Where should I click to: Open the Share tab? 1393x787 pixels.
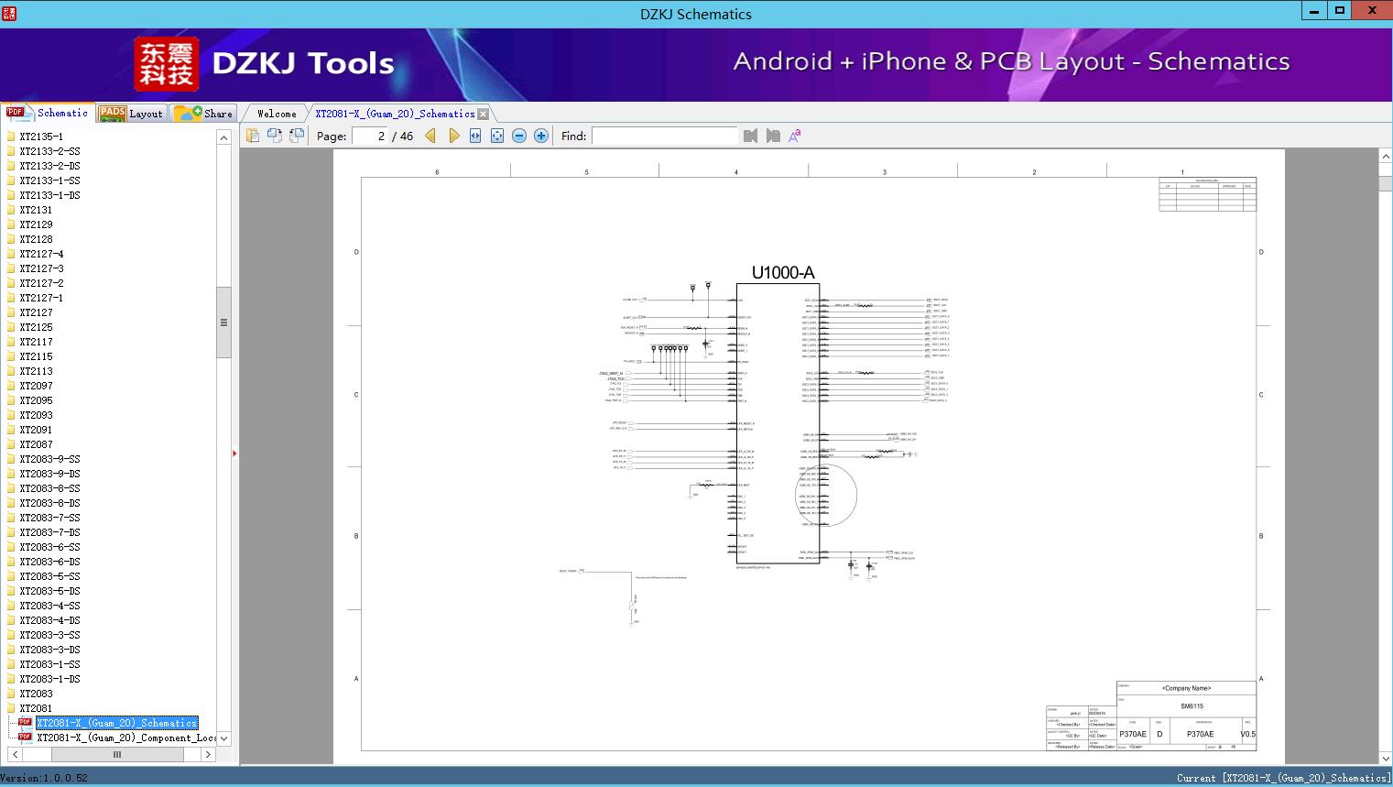tap(203, 113)
